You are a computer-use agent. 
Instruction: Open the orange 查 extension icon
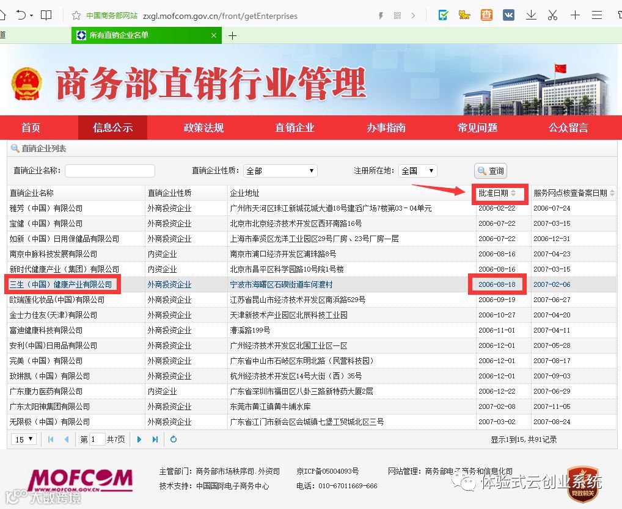(486, 15)
